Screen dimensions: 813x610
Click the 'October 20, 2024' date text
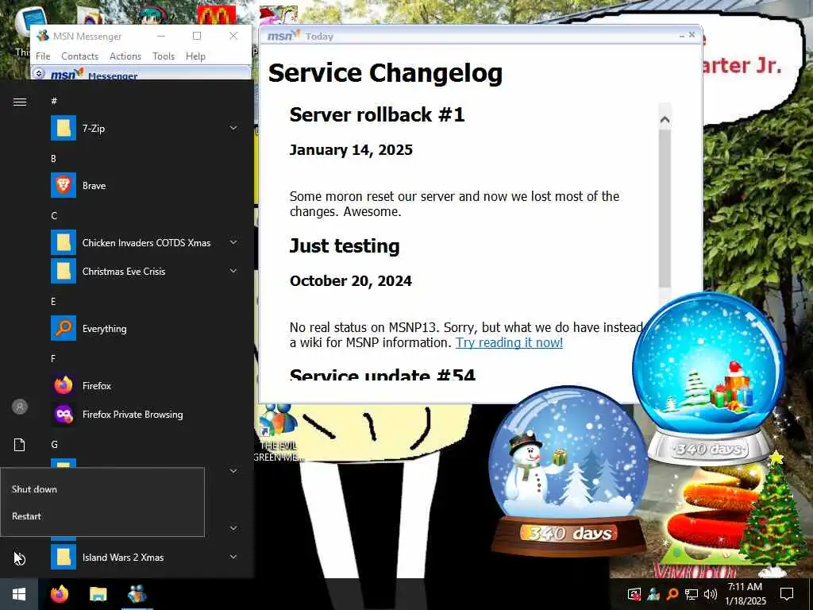coord(351,281)
